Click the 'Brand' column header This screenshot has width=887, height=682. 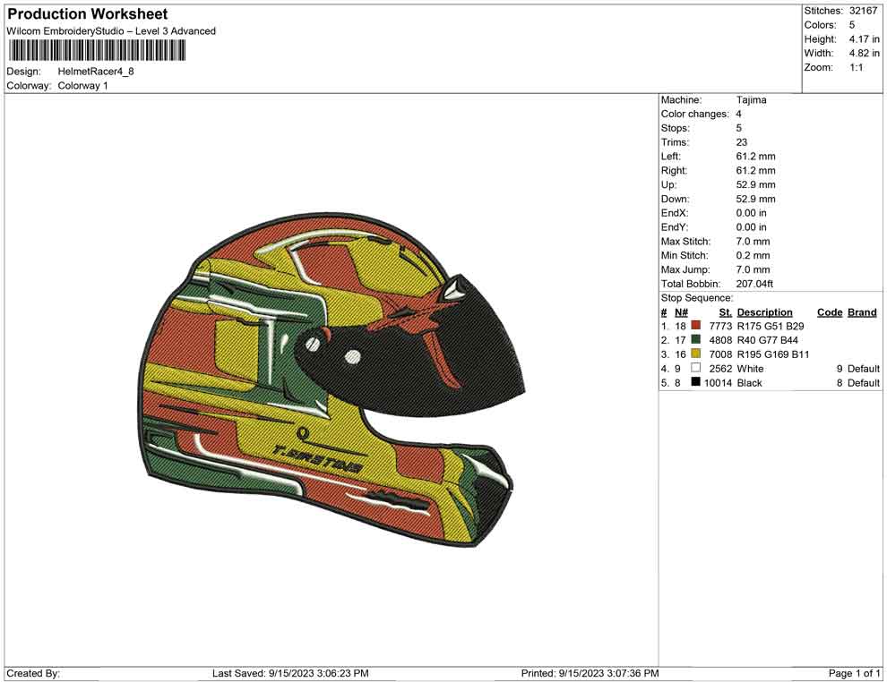(862, 312)
